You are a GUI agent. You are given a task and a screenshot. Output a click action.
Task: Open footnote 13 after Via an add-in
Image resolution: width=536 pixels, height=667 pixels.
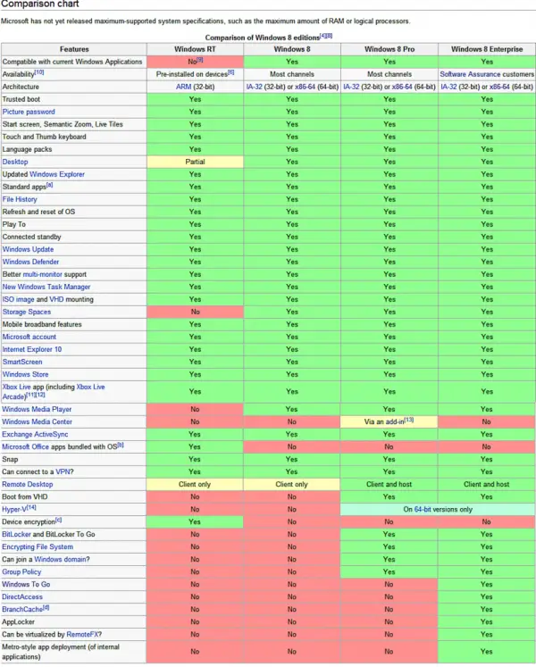(x=409, y=420)
